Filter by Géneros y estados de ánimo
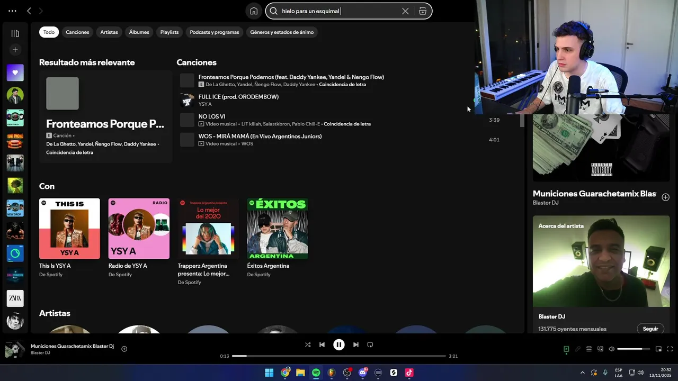678x381 pixels. pyautogui.click(x=282, y=32)
